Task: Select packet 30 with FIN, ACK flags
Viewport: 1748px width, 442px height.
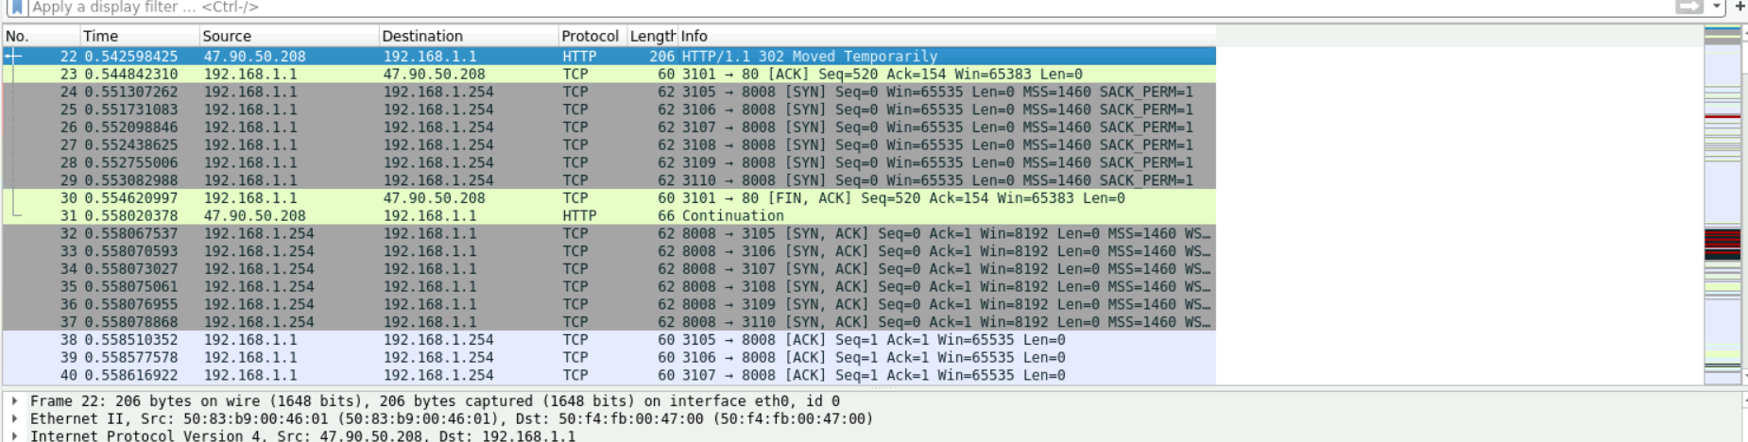Action: [x=609, y=198]
